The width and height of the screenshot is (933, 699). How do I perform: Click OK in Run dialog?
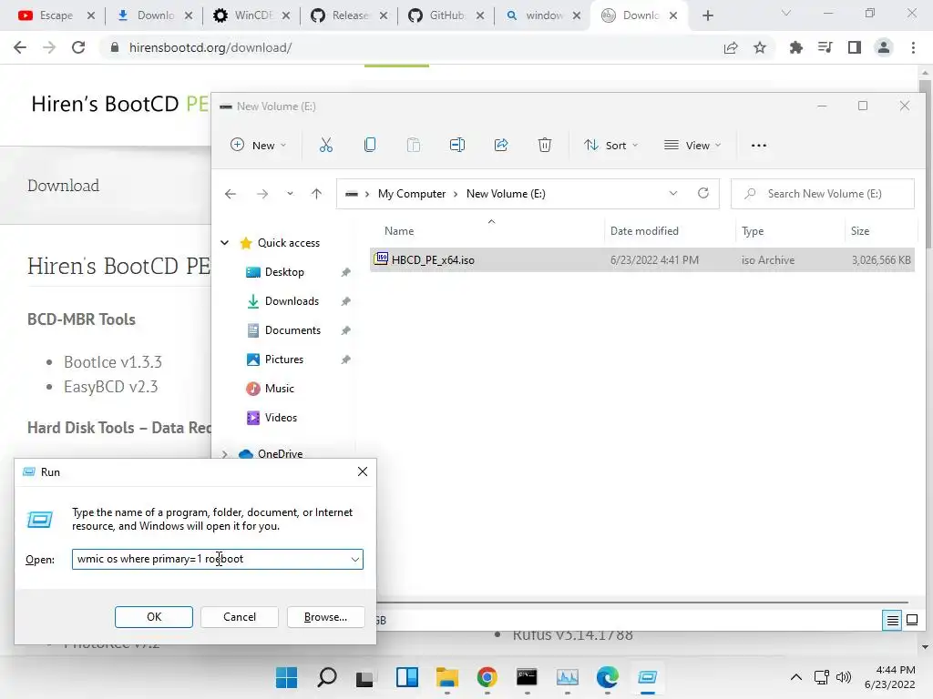[153, 617]
